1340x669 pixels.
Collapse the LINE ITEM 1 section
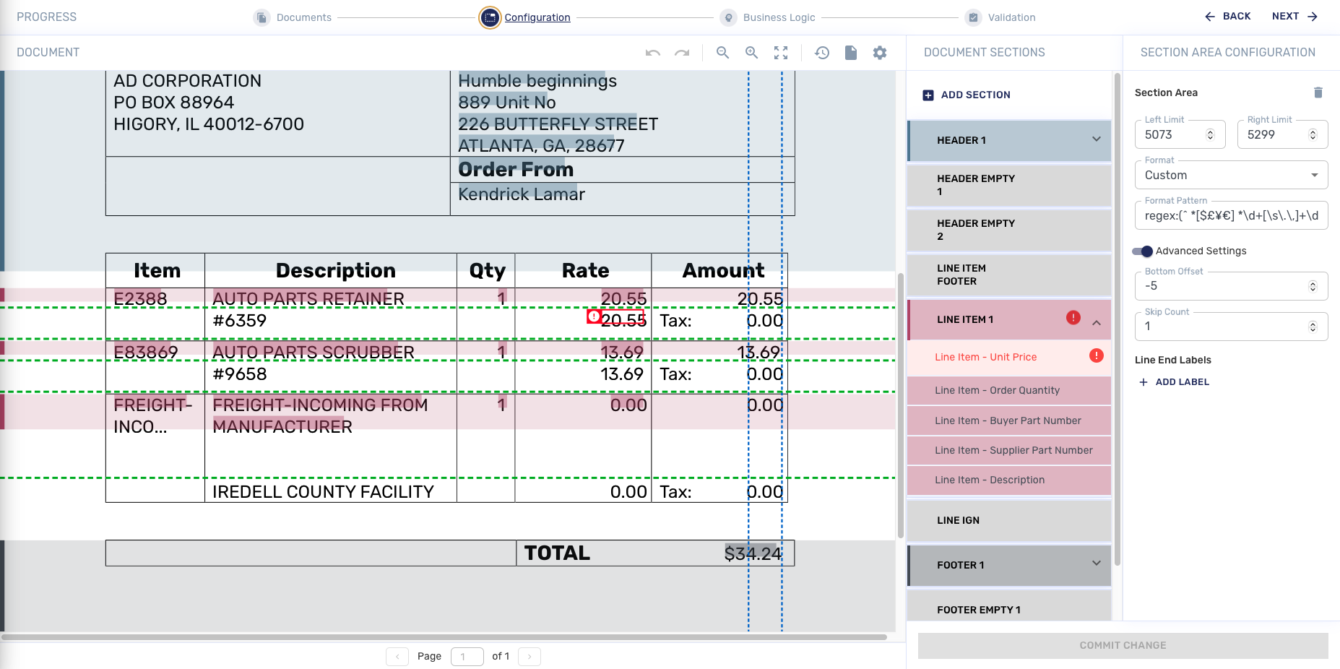1096,322
